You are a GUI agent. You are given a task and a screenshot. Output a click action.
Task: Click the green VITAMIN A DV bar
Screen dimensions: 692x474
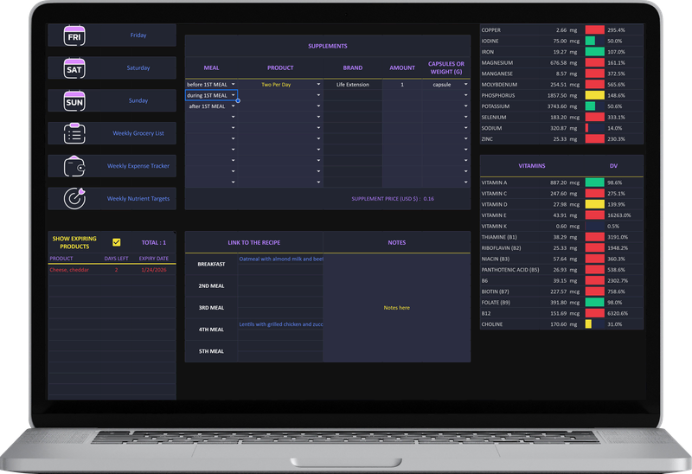coord(594,183)
